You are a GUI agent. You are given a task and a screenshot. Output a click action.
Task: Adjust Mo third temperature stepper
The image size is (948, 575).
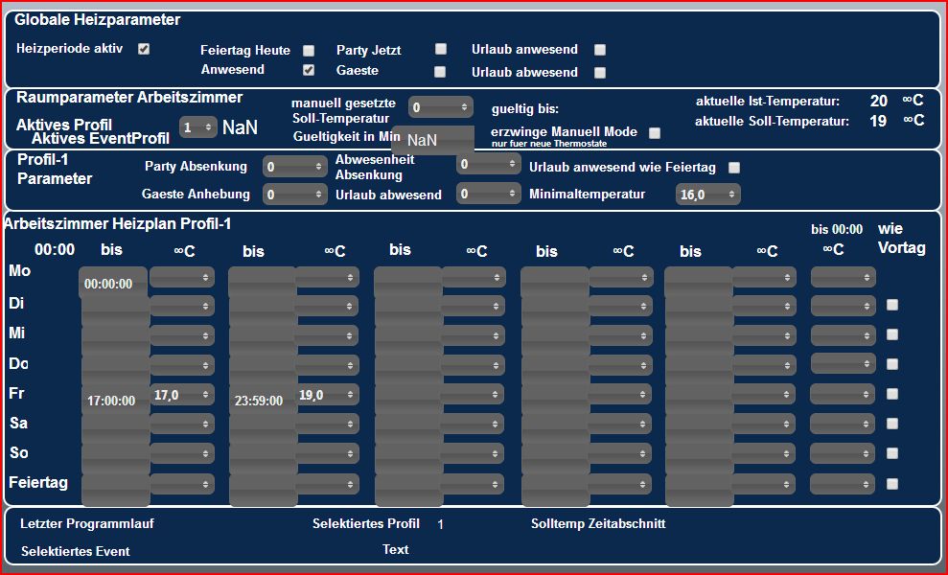pos(474,277)
